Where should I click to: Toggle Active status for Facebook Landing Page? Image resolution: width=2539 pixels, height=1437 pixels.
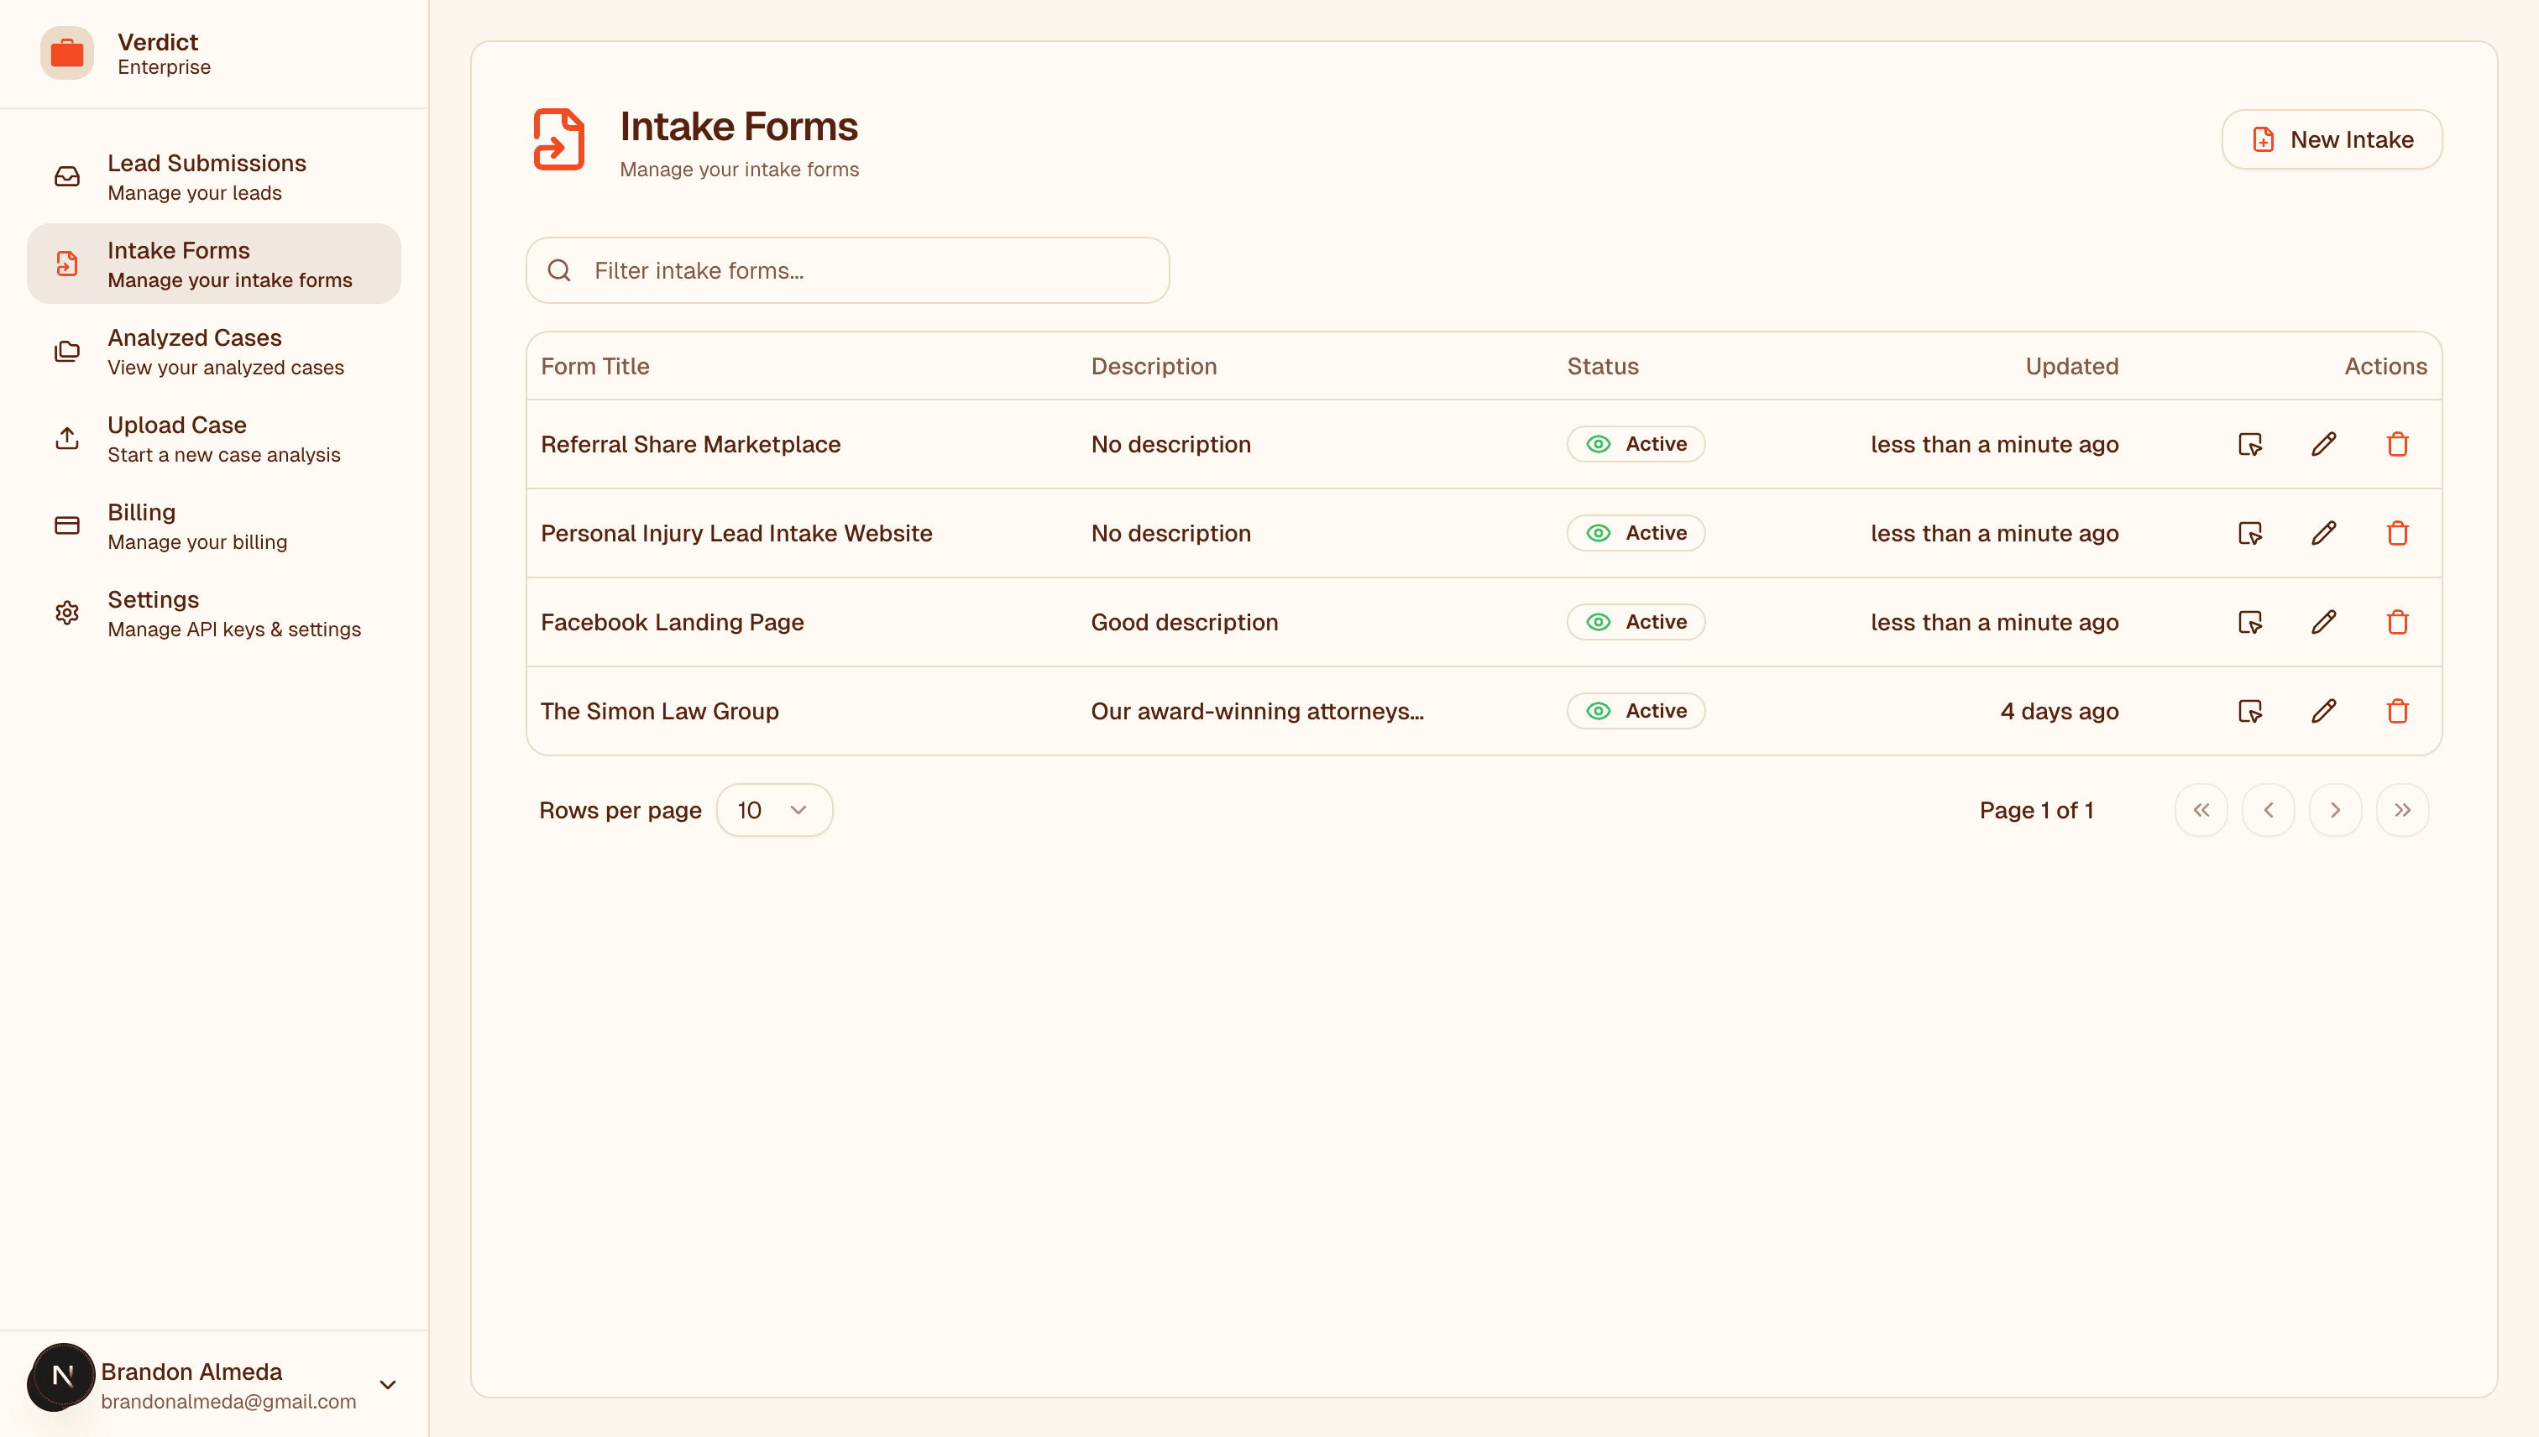1636,622
